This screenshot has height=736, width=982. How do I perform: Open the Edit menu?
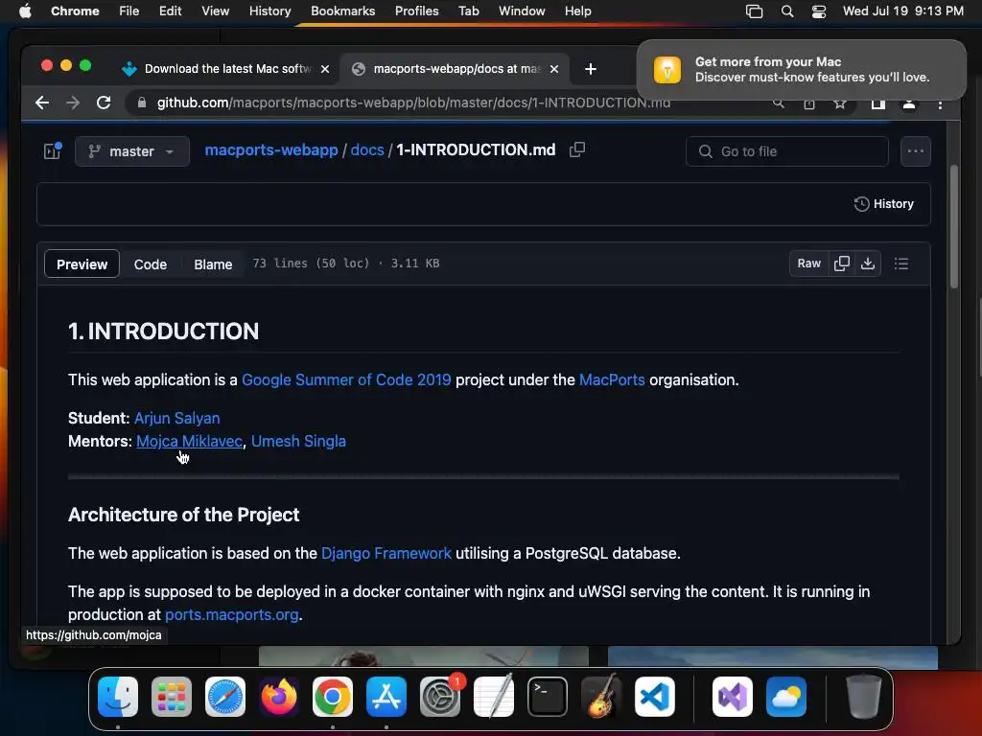tap(170, 11)
